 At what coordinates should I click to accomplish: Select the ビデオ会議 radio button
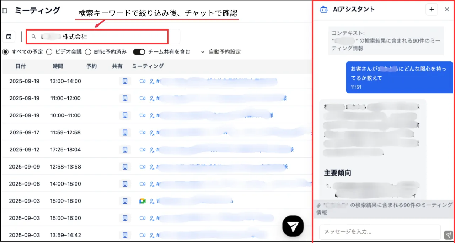pyautogui.click(x=49, y=52)
